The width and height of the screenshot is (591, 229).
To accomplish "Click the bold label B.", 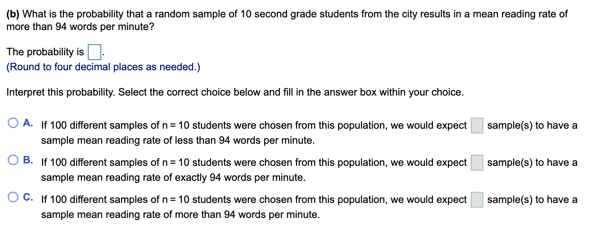I will [27, 160].
